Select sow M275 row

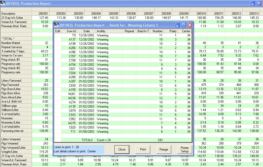point(123,123)
